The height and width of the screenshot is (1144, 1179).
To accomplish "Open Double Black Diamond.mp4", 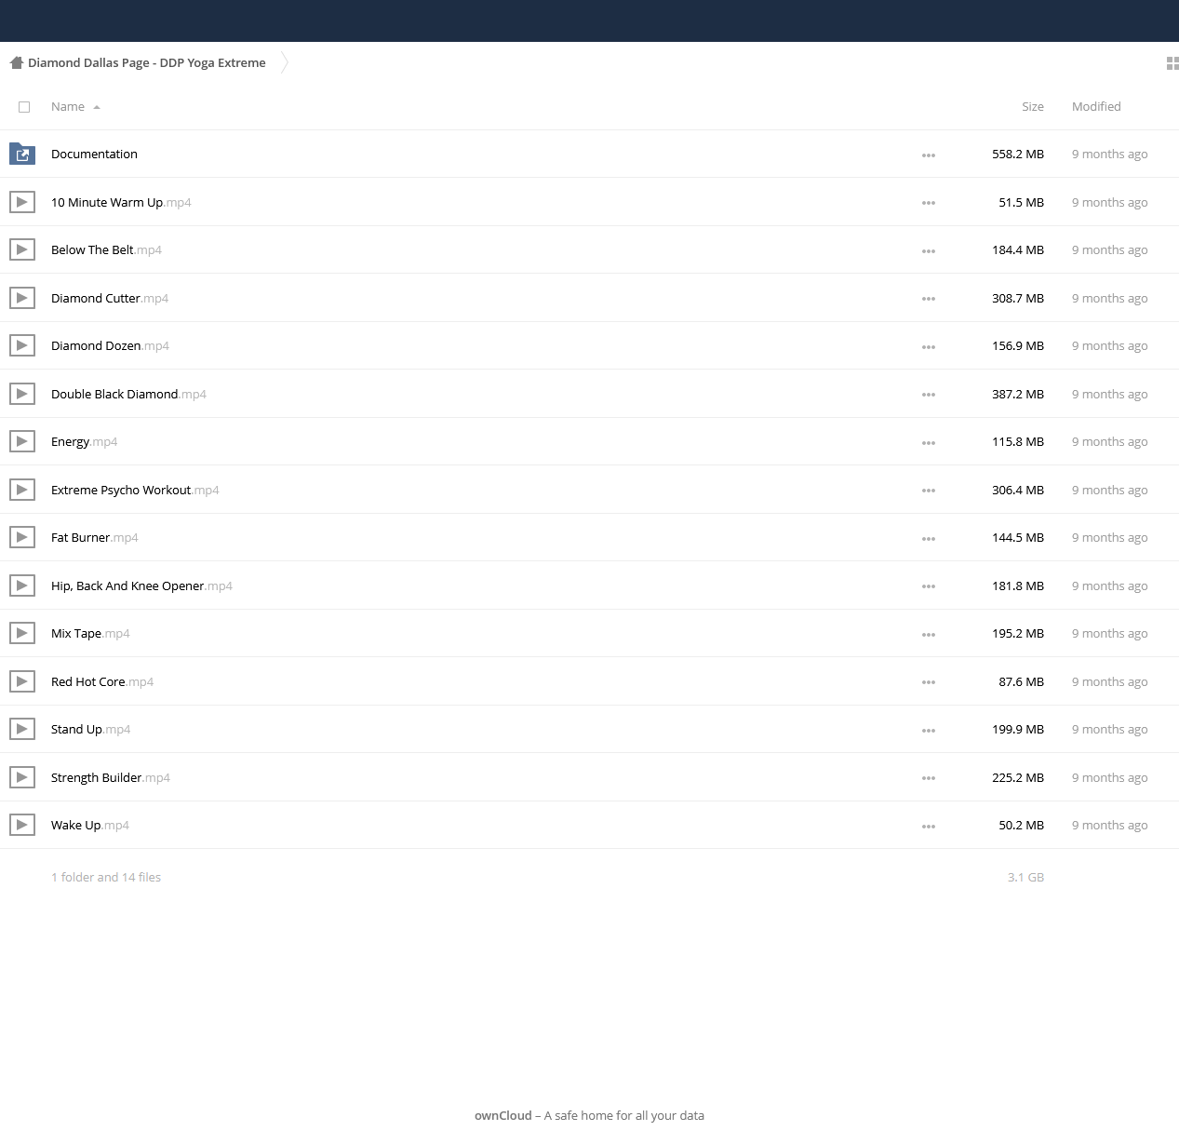I will [x=128, y=395].
